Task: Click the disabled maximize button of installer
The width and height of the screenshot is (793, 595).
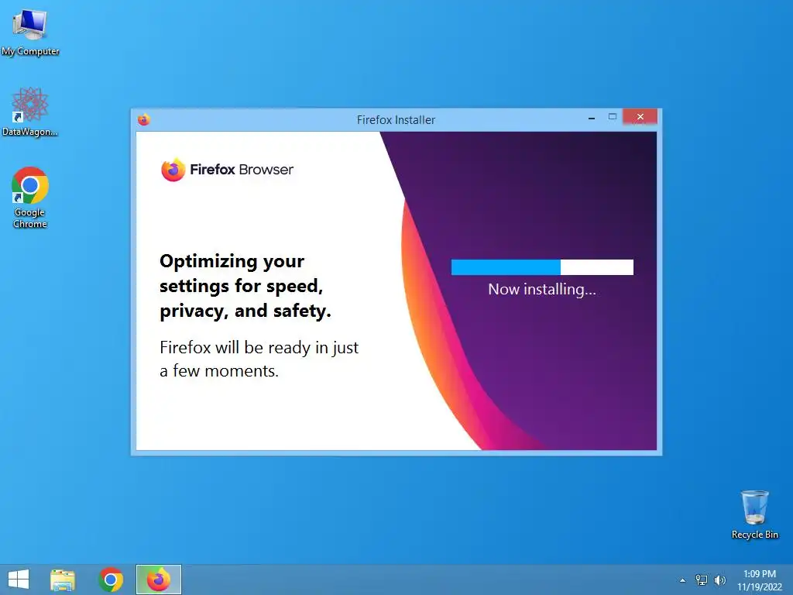Action: click(613, 117)
